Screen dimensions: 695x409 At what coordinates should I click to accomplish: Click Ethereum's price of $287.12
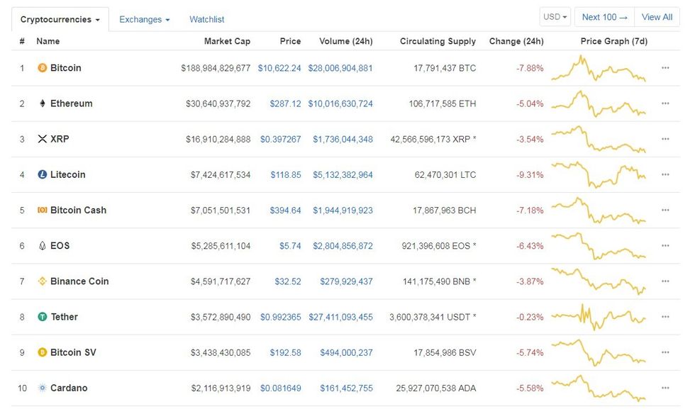tap(285, 103)
